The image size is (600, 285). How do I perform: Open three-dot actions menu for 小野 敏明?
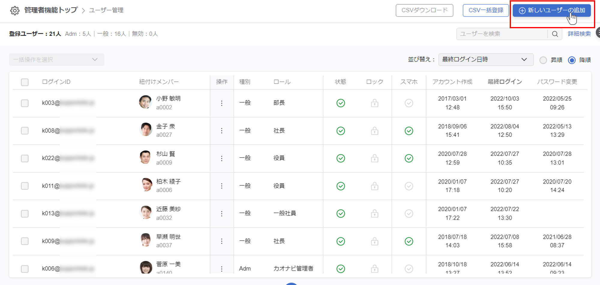[222, 103]
